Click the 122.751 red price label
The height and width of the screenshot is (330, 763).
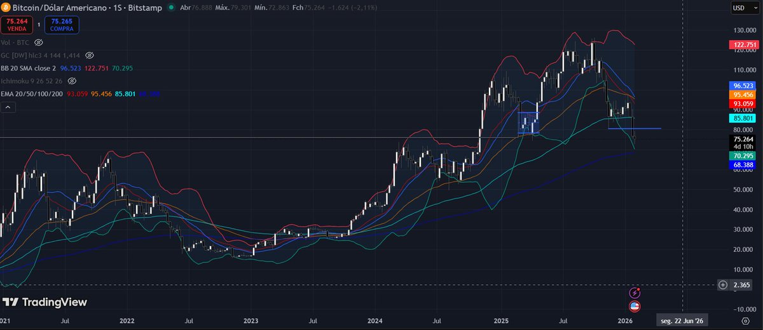point(743,45)
